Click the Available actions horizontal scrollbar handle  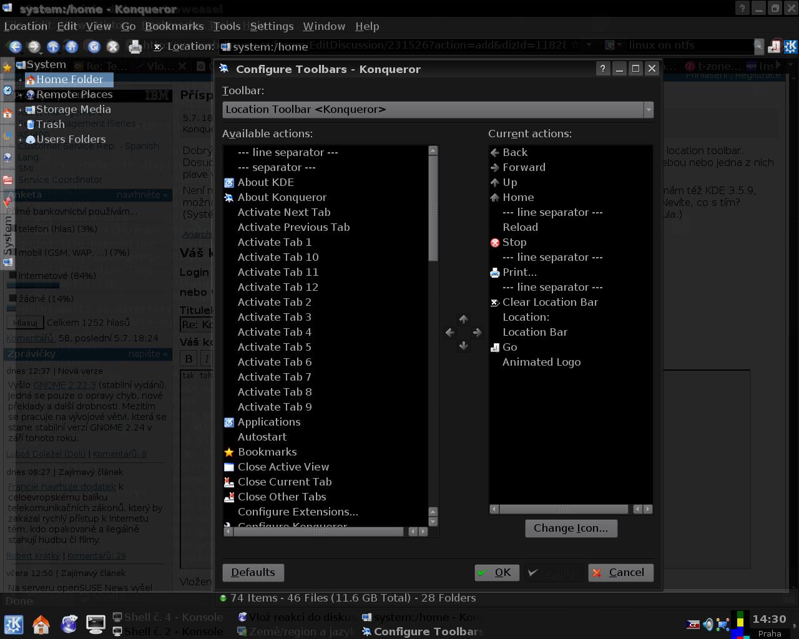pos(317,532)
